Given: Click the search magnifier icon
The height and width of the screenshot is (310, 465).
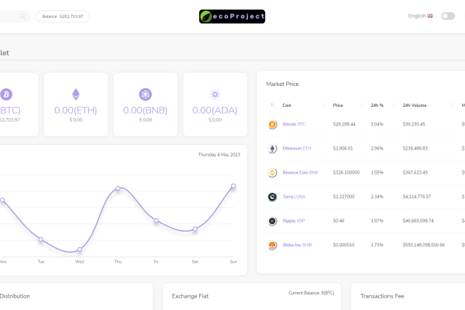Looking at the screenshot, I should [x=22, y=16].
